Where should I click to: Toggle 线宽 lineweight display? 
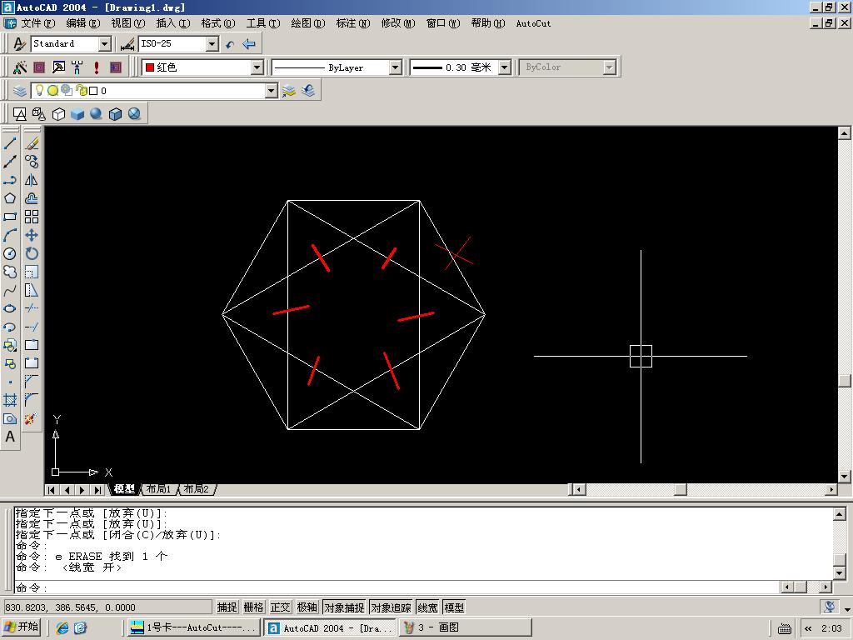(x=427, y=607)
